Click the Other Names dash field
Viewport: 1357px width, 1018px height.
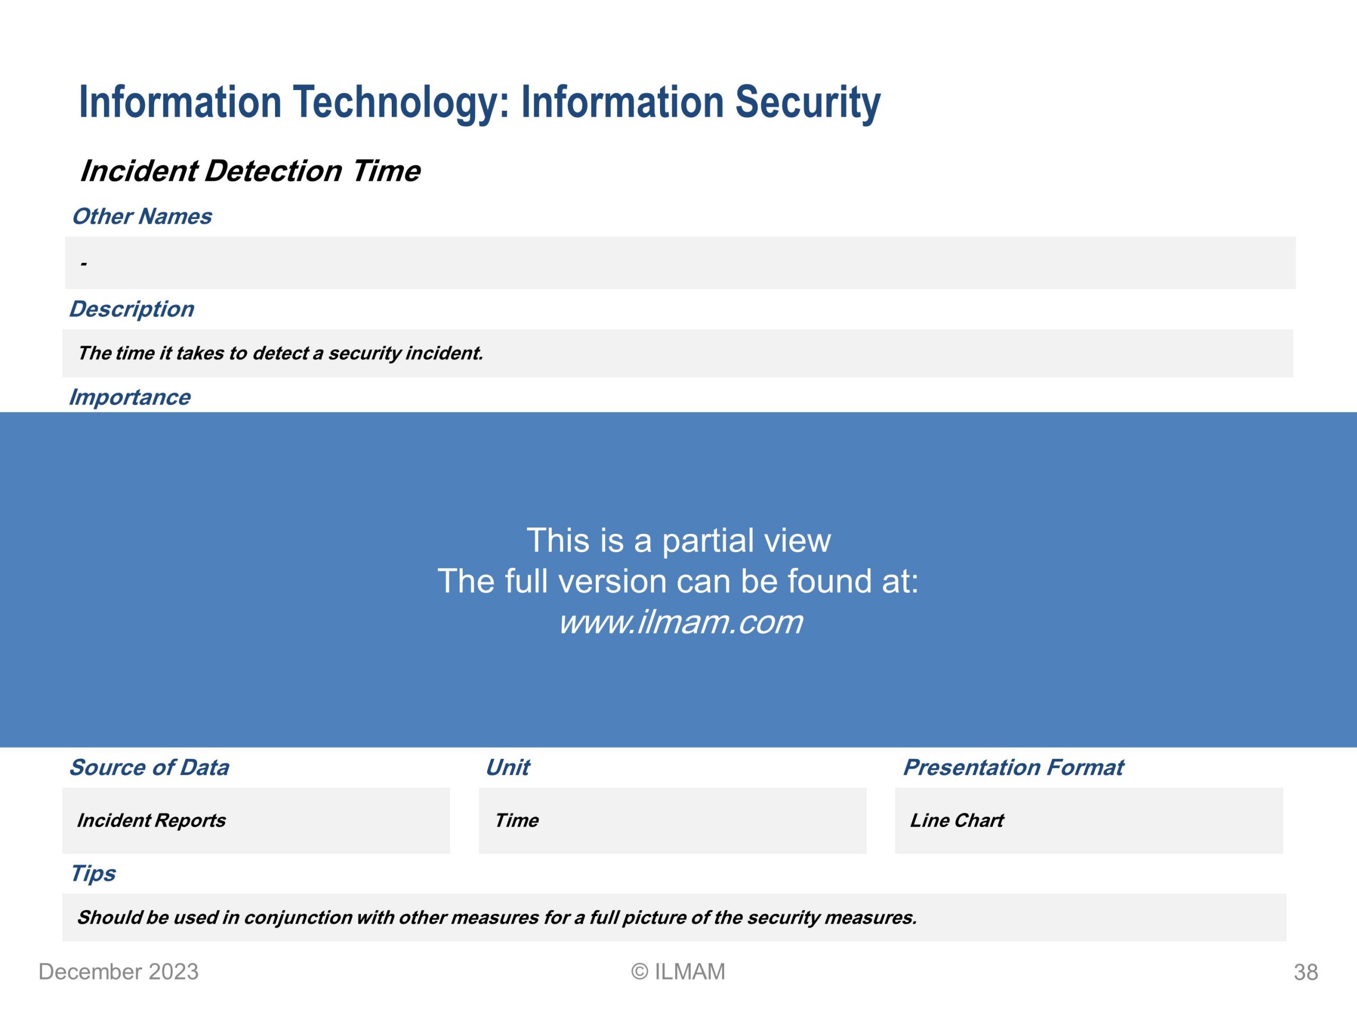tap(680, 262)
